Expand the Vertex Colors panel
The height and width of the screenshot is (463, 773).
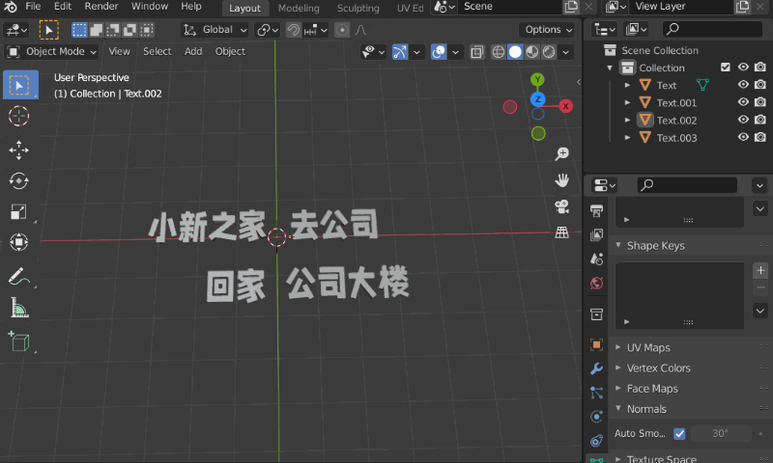(618, 368)
